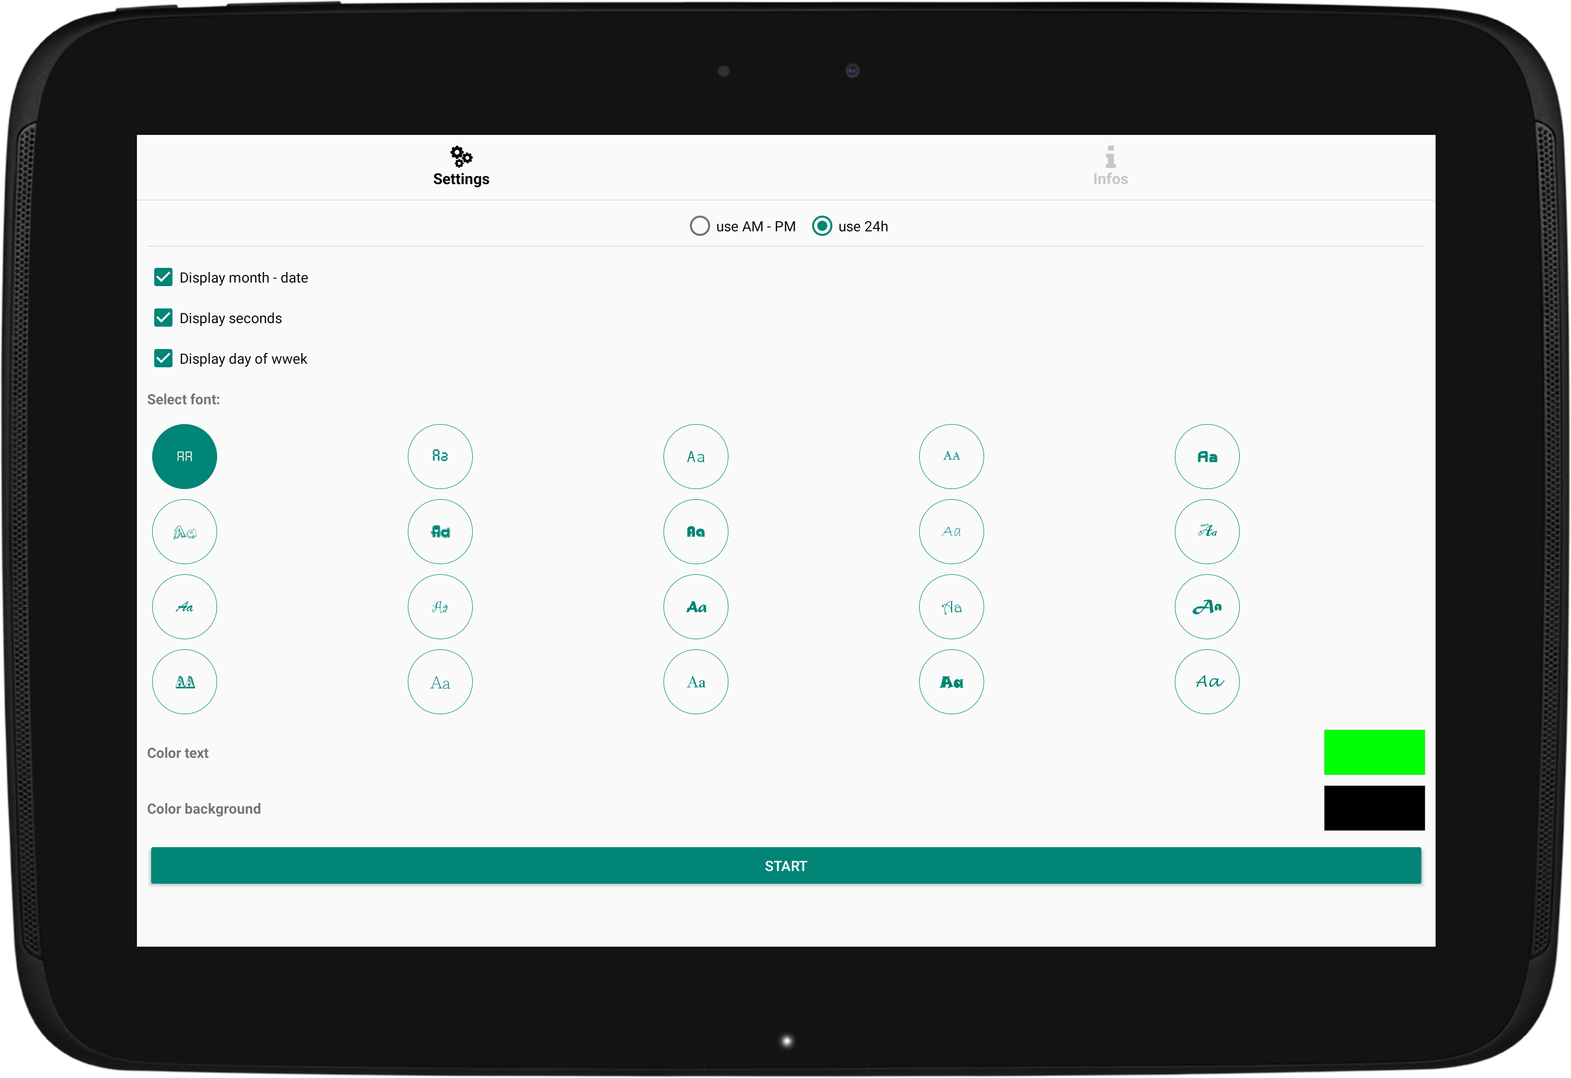This screenshot has width=1571, height=1078.
Task: Choose the gothic-style Aa font, third row fourth circle
Action: (x=951, y=607)
